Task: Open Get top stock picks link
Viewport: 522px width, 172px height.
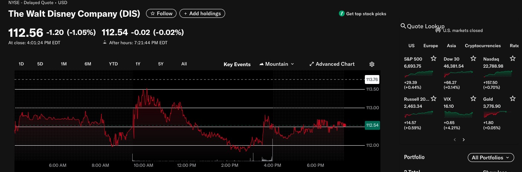Action: tap(363, 14)
